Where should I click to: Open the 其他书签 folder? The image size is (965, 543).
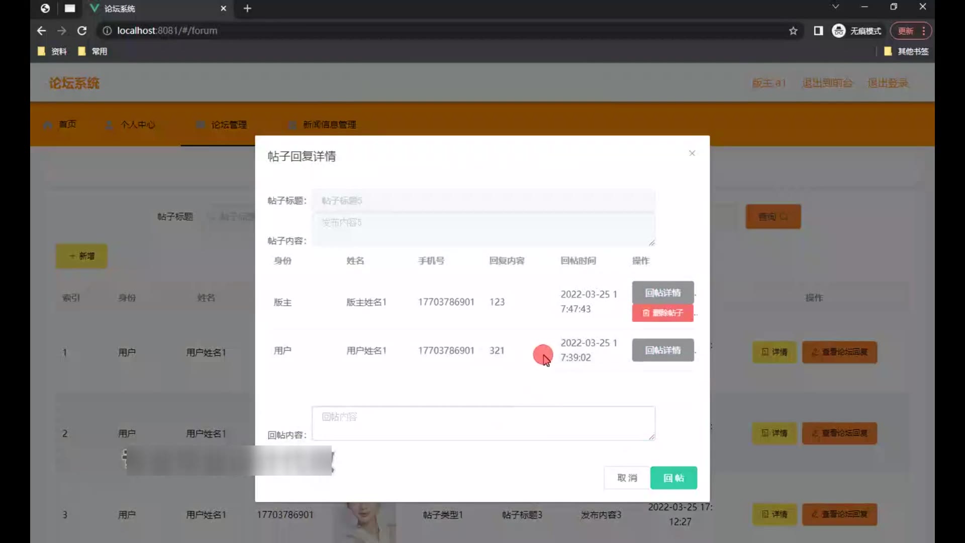(x=906, y=51)
